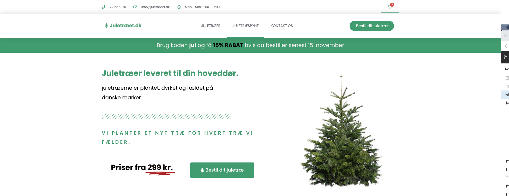Open the Figma logo menu
The height and width of the screenshot is (196, 509).
pos(506,57)
